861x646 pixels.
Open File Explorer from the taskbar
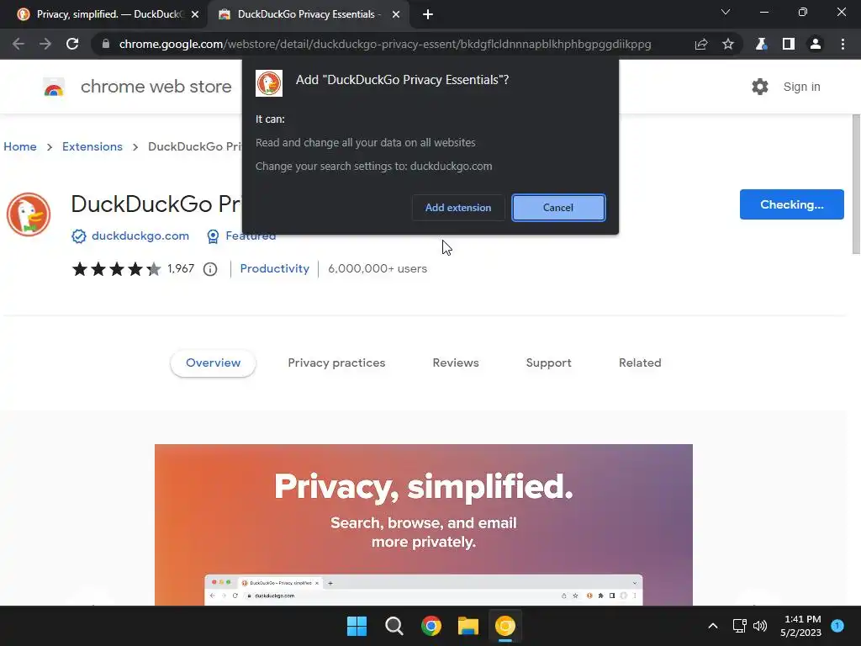coord(468,626)
